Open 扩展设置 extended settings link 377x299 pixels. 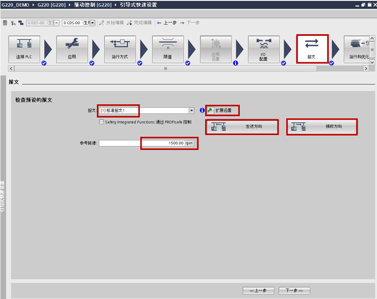223,110
